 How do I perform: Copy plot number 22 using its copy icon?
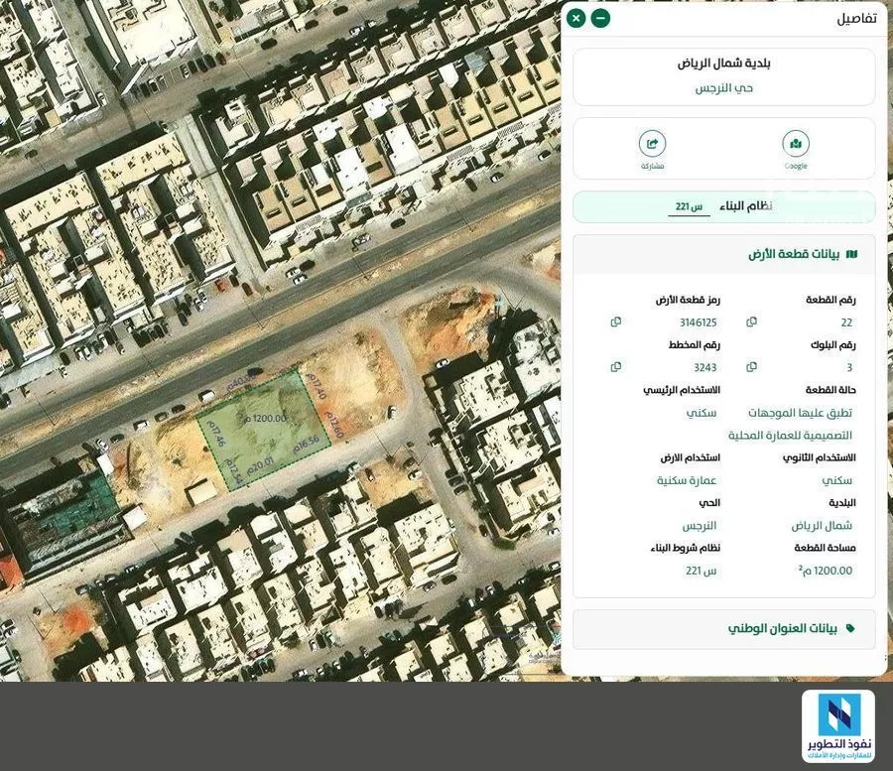point(750,321)
